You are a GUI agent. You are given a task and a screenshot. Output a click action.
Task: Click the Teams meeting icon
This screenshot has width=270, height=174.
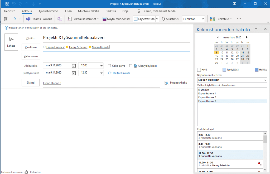point(28,19)
